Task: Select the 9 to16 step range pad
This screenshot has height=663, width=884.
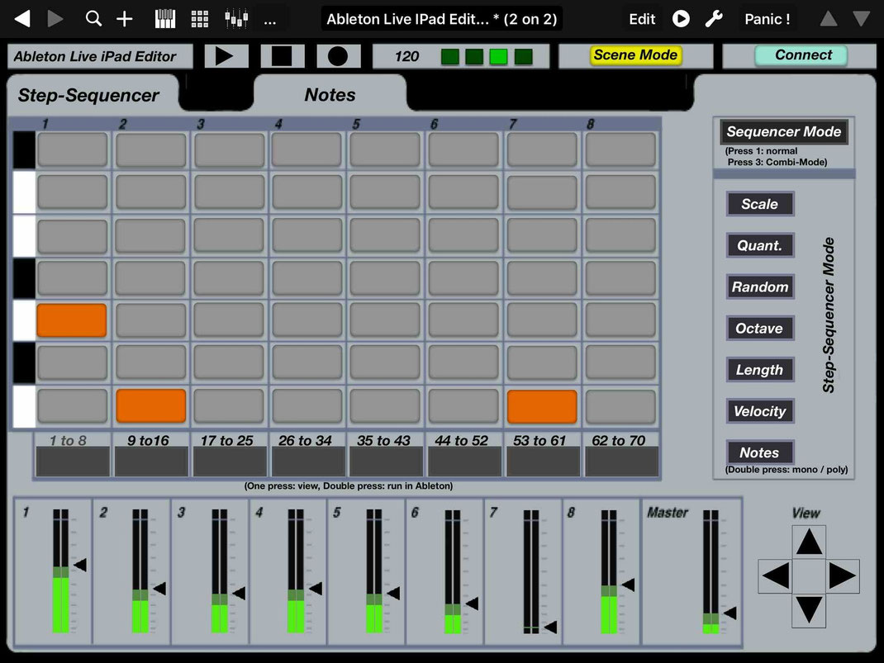Action: point(151,462)
